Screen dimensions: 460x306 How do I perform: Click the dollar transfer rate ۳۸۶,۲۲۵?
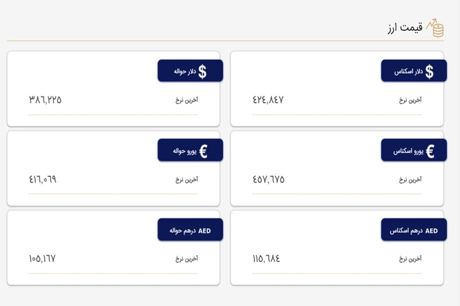tap(45, 100)
